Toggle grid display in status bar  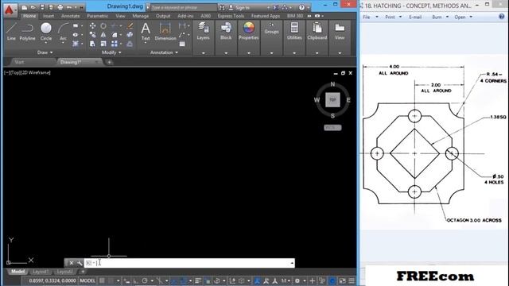(x=103, y=280)
